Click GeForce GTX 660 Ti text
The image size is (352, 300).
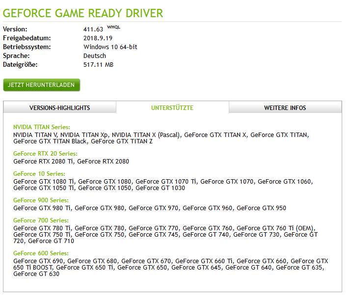[x=204, y=261]
